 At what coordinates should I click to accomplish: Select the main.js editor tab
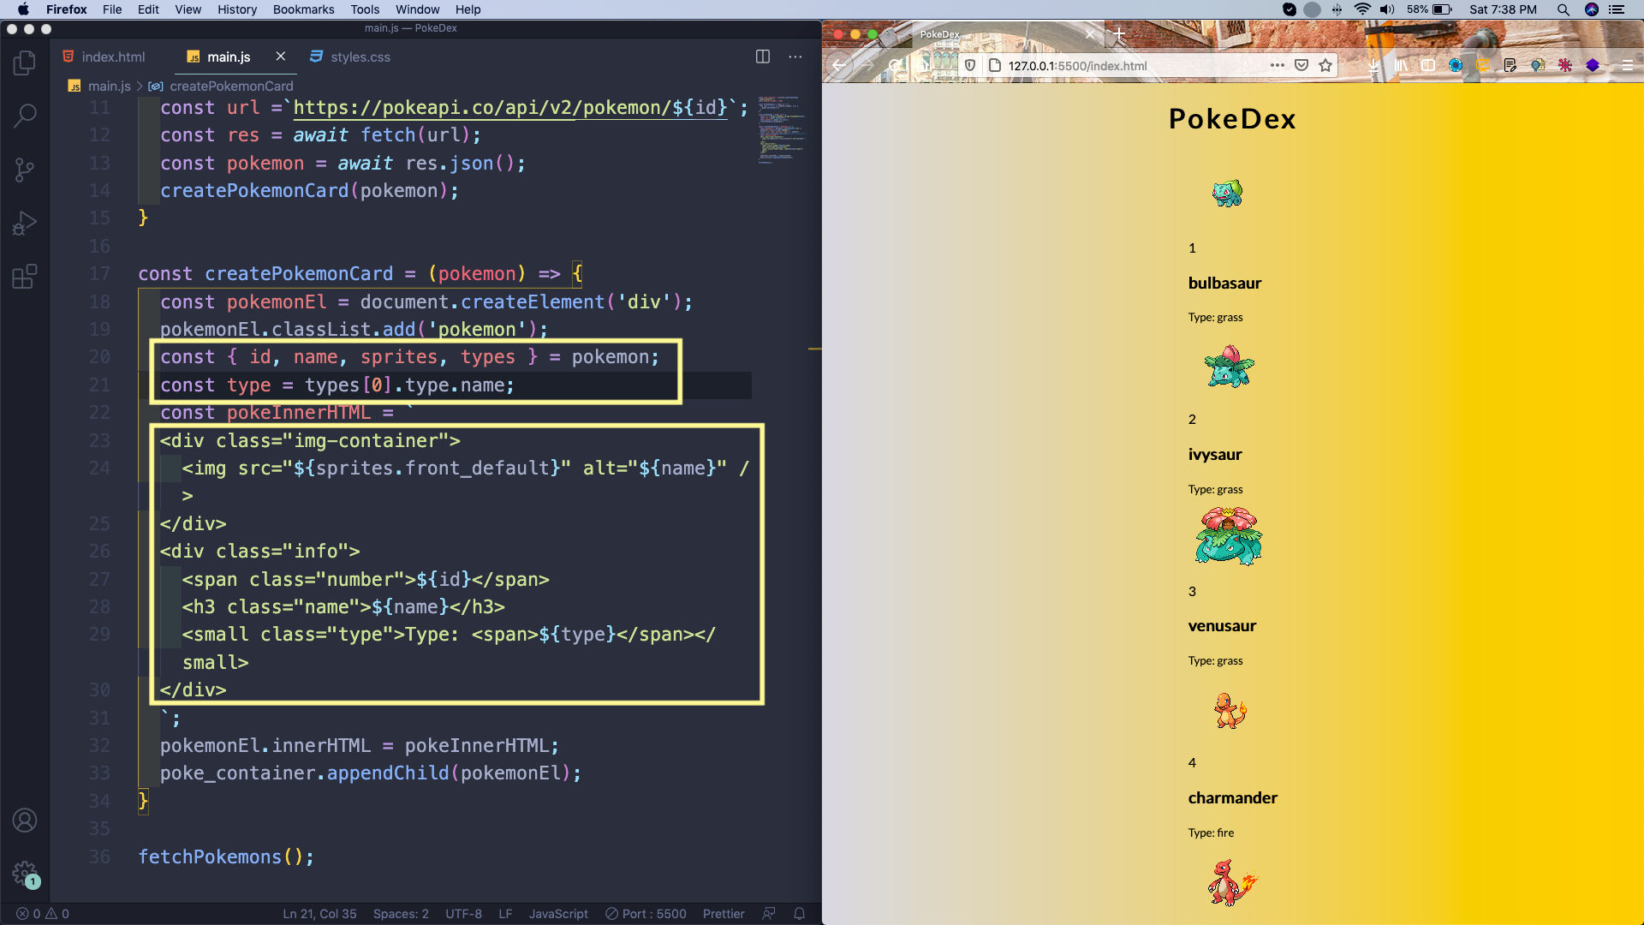(x=229, y=57)
